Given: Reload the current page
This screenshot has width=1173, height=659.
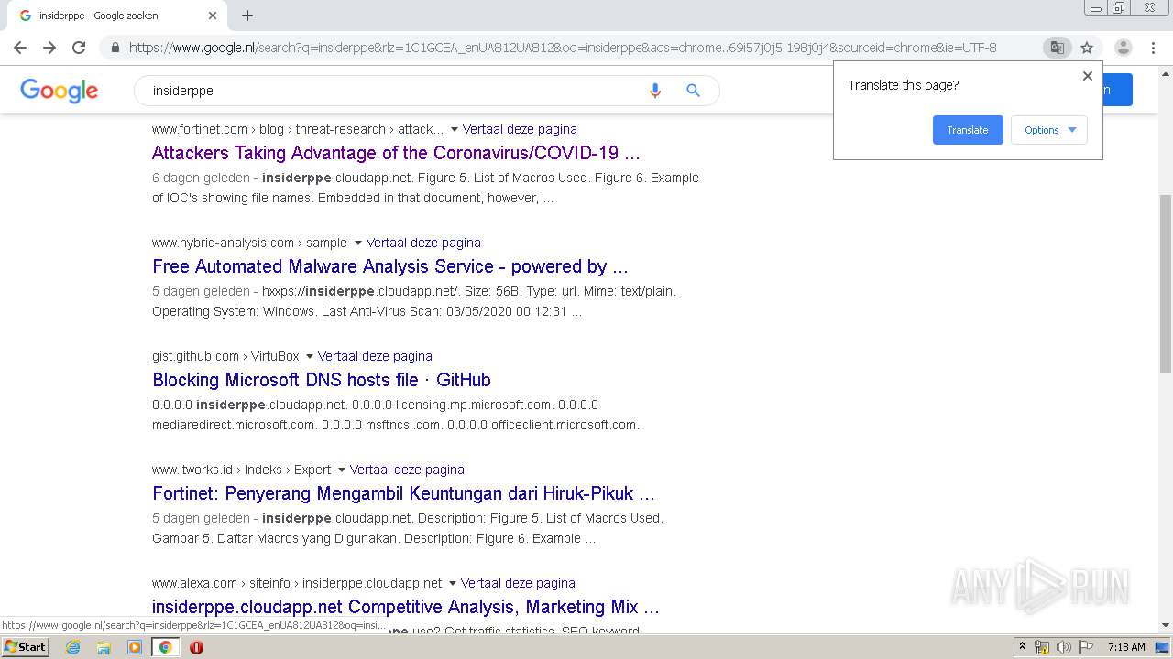Looking at the screenshot, I should [x=79, y=48].
